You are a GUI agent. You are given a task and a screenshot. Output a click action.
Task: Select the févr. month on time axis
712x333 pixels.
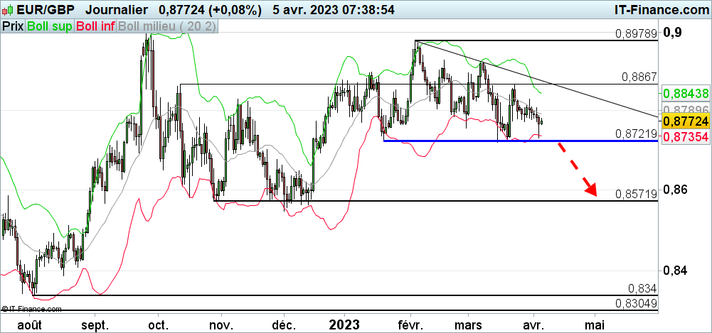point(411,324)
